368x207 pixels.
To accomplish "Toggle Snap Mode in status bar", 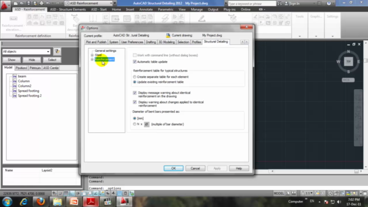I will click(x=60, y=193).
